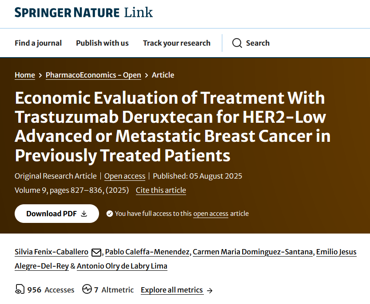Image resolution: width=370 pixels, height=304 pixels.
Task: View author Antonio Olry de Labry Lima
Action: pos(122,266)
